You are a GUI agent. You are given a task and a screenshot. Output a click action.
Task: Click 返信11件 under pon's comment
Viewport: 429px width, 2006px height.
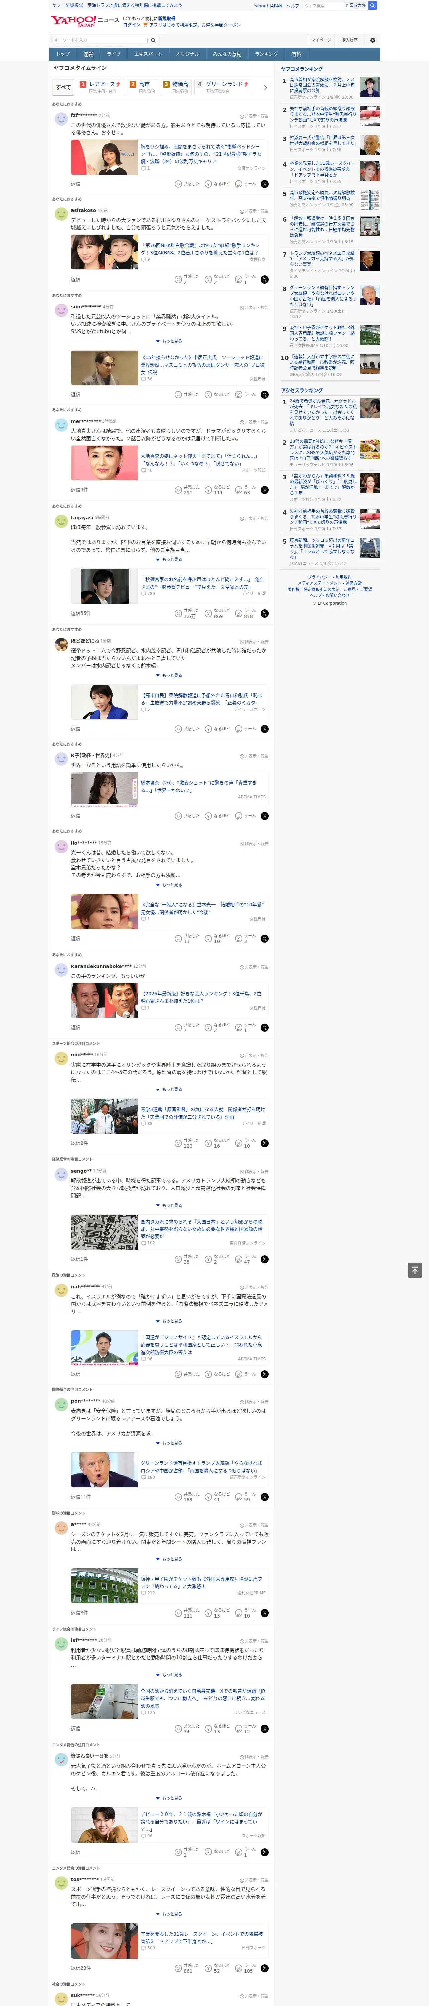[81, 1497]
